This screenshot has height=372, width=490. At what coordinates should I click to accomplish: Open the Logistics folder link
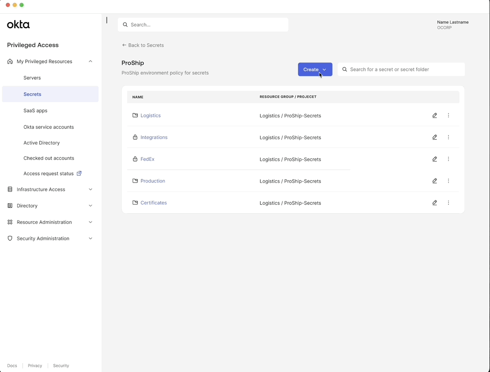150,115
